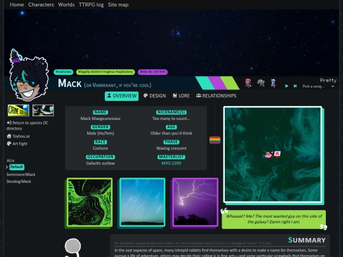Click the Mack title heading
Image resolution: width=343 pixels, height=257 pixels.
coord(70,83)
